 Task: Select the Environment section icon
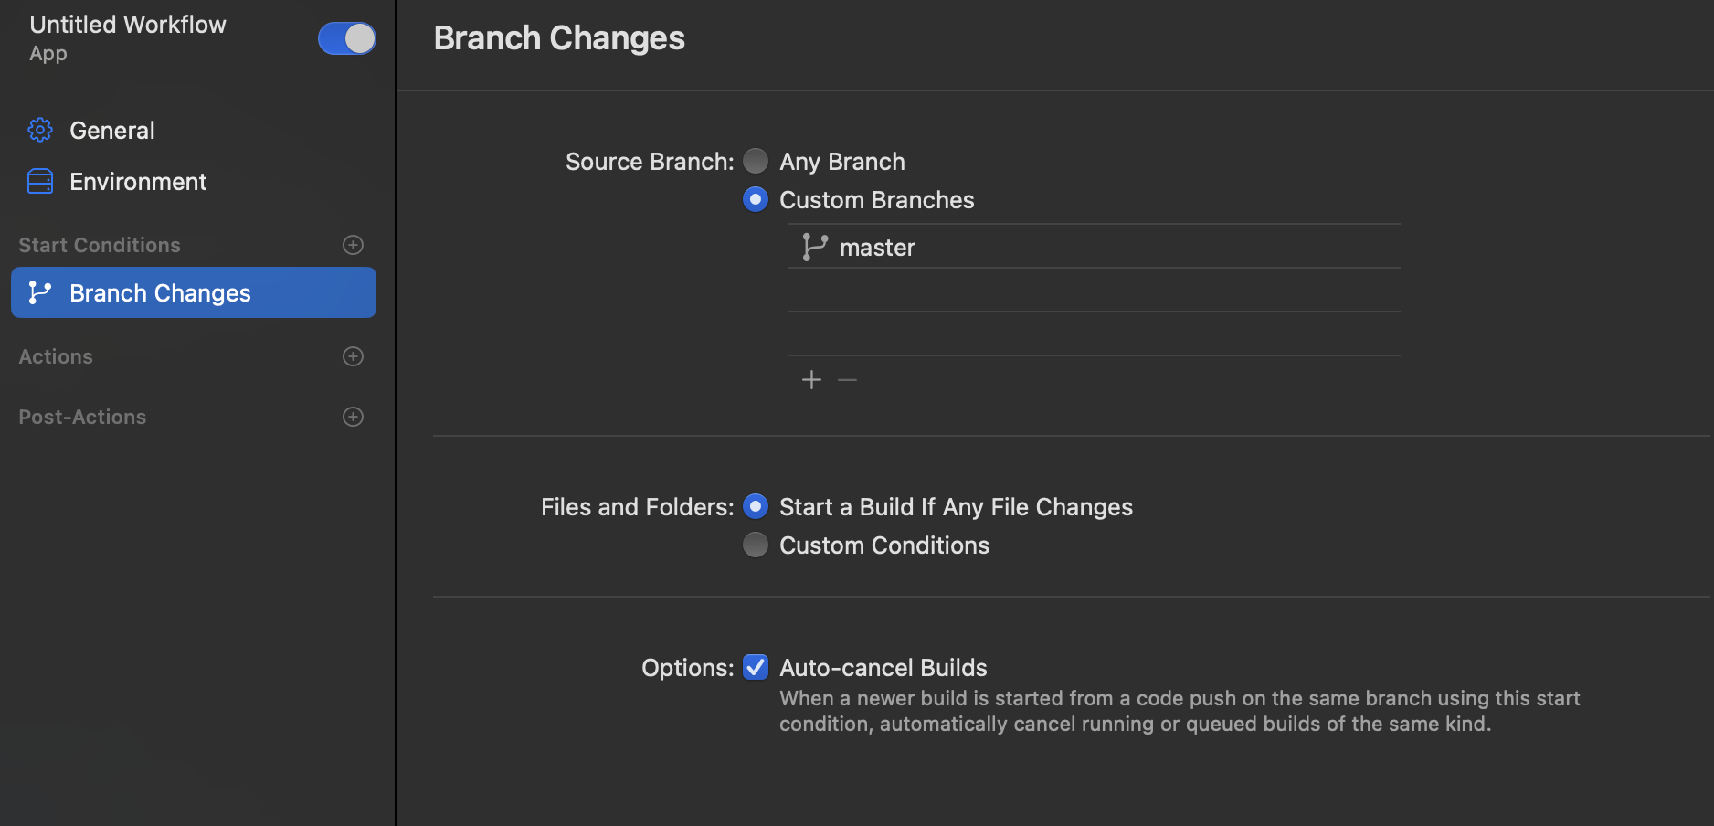tap(39, 181)
